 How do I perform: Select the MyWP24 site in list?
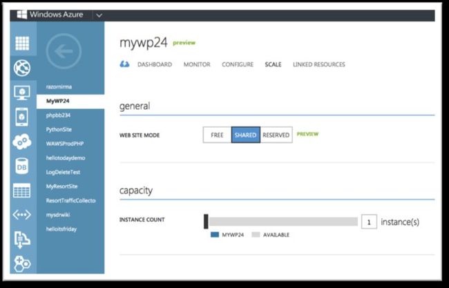[70, 101]
